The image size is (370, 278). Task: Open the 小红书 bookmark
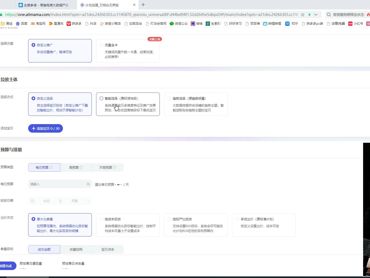click(x=356, y=24)
